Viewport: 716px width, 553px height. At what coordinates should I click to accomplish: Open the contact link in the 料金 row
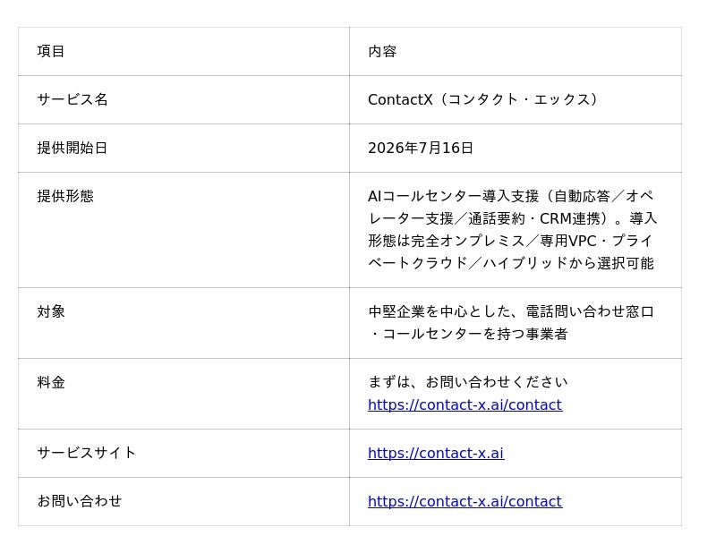coord(465,405)
